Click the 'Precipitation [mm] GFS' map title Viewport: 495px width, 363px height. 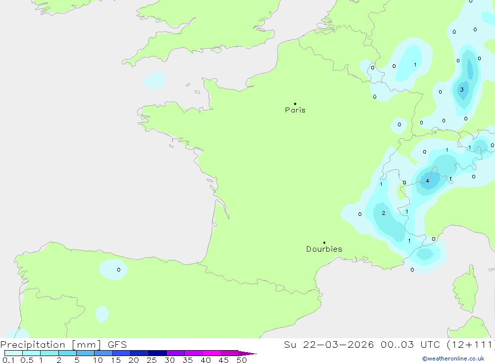coord(63,345)
